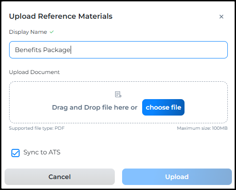The image size is (236, 190).
Task: Click the 'Supported file type: PDF' note
Action: click(x=37, y=128)
